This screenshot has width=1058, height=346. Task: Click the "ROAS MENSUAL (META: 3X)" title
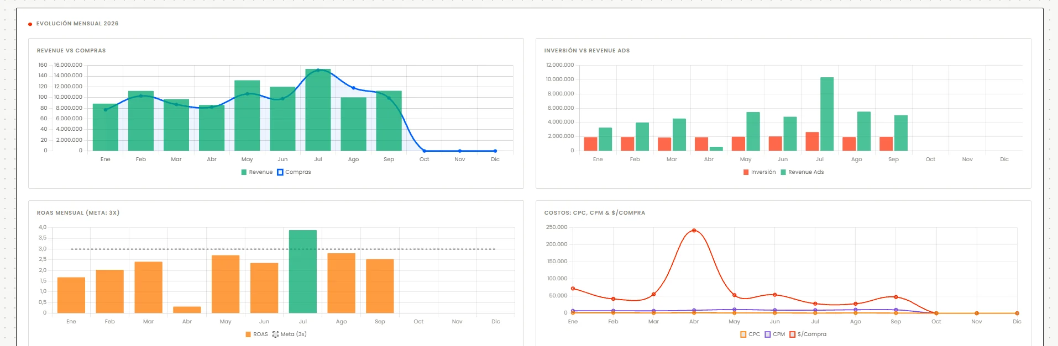(x=78, y=213)
